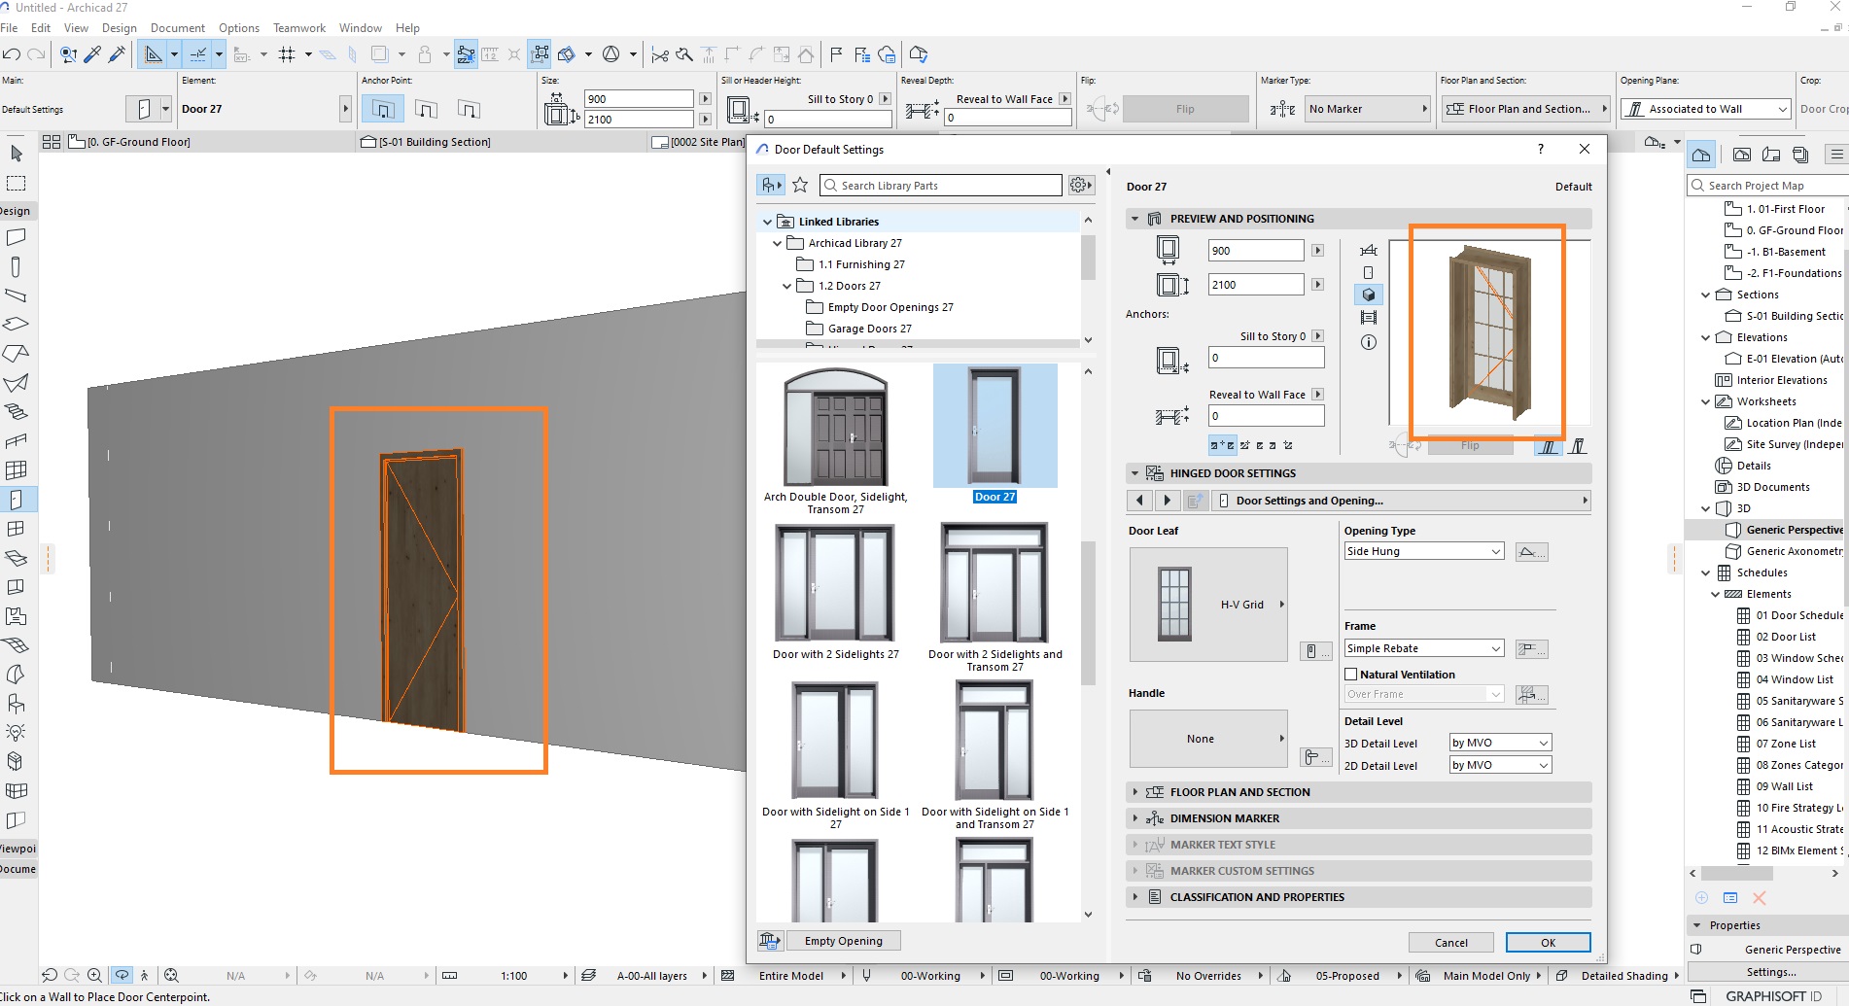Click the opening type custom settings icon

tap(1531, 552)
